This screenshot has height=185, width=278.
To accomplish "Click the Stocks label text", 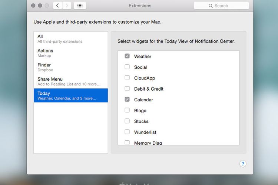I will pyautogui.click(x=141, y=121).
